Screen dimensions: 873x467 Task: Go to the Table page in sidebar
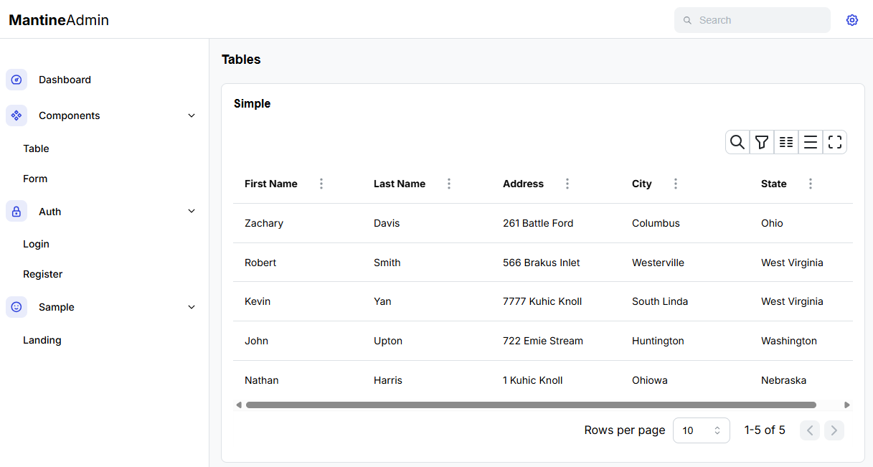pos(36,148)
